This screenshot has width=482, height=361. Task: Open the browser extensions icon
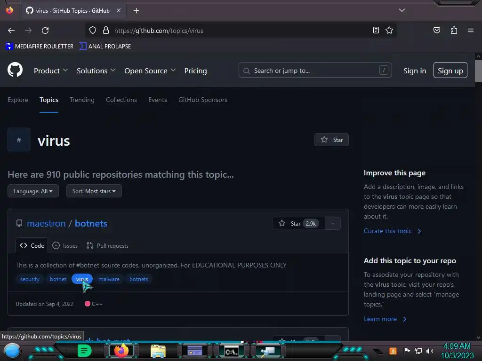coord(454,30)
